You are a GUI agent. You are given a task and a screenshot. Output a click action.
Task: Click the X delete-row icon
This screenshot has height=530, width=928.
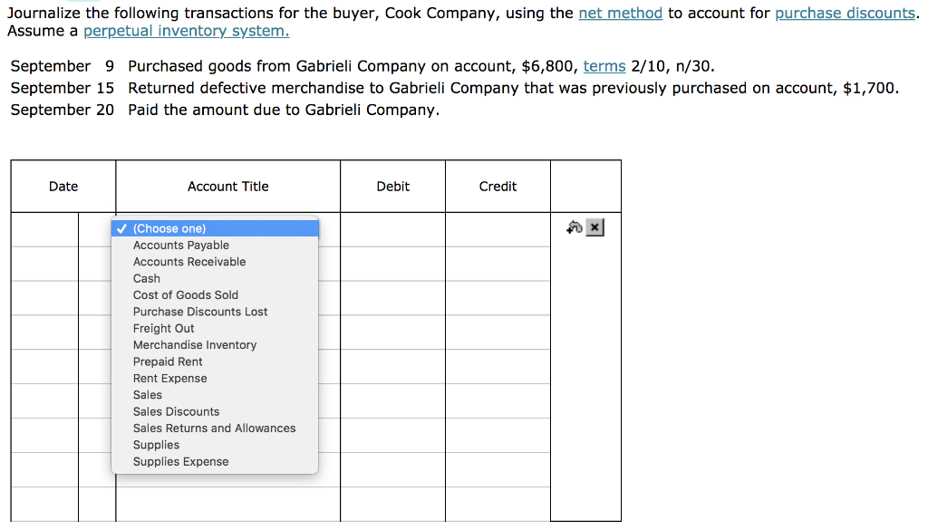pos(594,227)
